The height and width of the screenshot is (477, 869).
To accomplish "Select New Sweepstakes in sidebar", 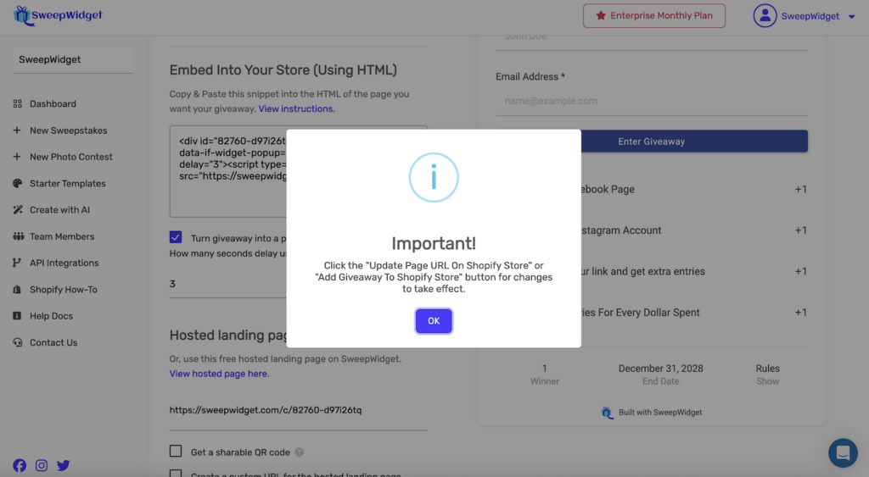I will pos(68,130).
